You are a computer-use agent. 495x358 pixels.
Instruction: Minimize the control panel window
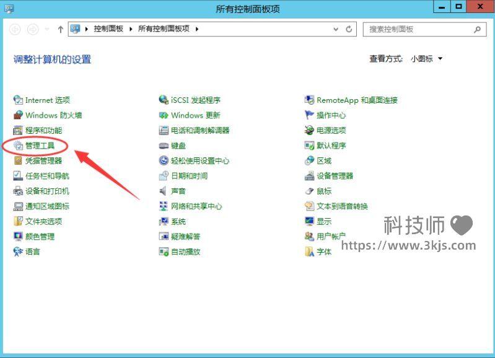[x=442, y=7]
